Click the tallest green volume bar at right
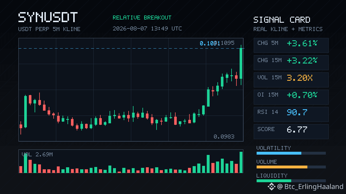 pyautogui.click(x=241, y=162)
